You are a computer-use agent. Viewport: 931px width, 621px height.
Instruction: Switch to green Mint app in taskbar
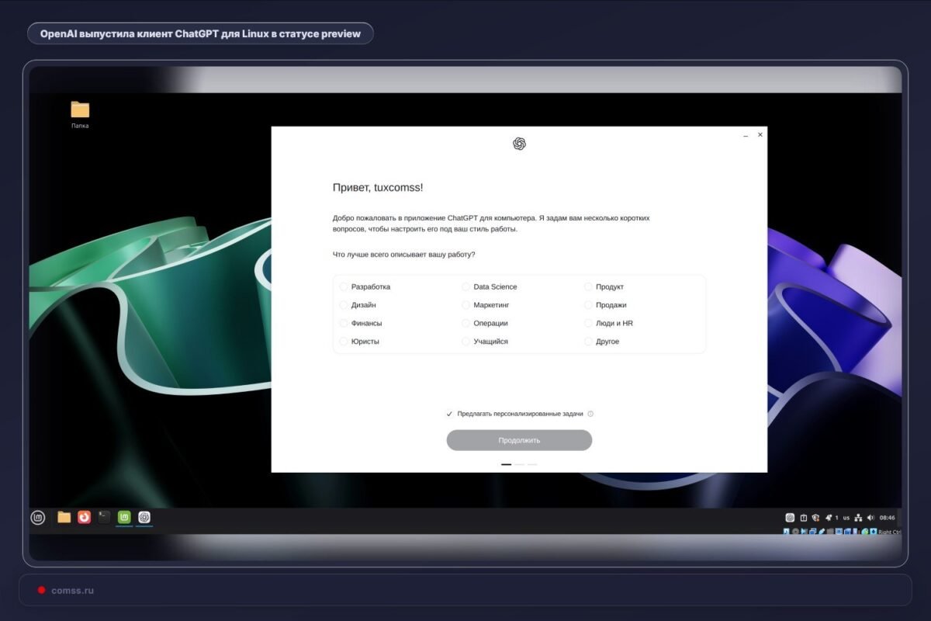124,517
